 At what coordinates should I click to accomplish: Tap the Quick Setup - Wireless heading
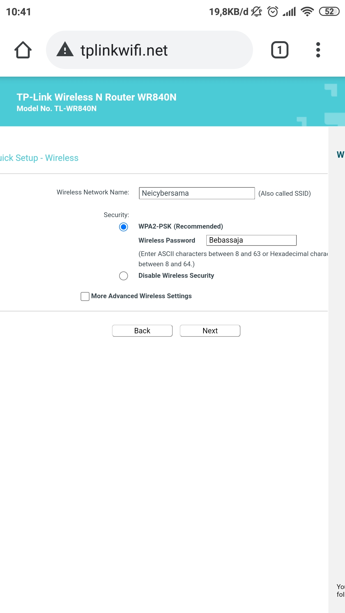click(39, 158)
